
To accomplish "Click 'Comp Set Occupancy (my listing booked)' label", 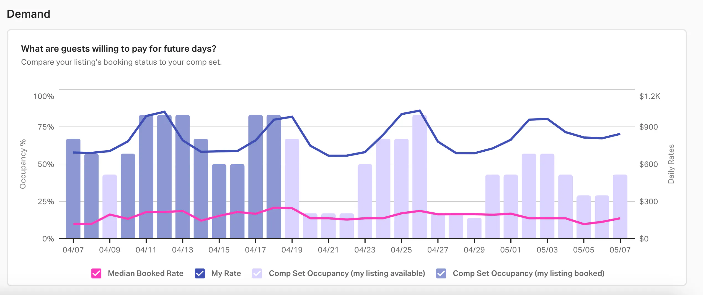I will (529, 273).
